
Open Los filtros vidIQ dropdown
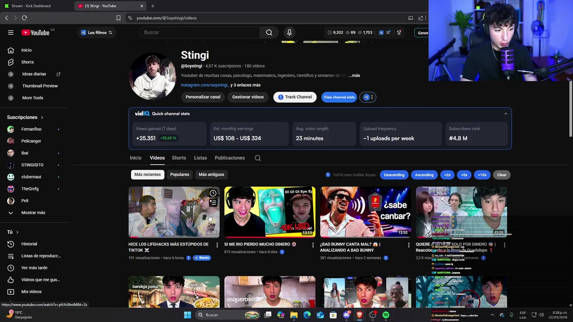tap(96, 33)
